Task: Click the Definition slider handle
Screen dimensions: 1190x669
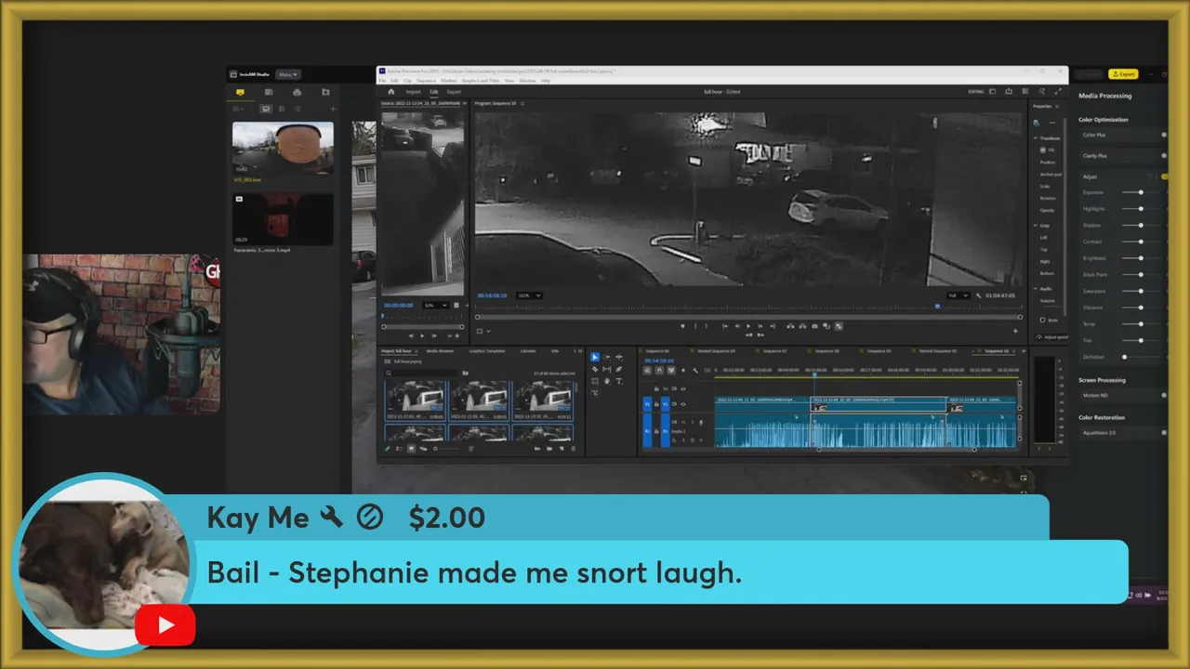Action: tap(1124, 357)
